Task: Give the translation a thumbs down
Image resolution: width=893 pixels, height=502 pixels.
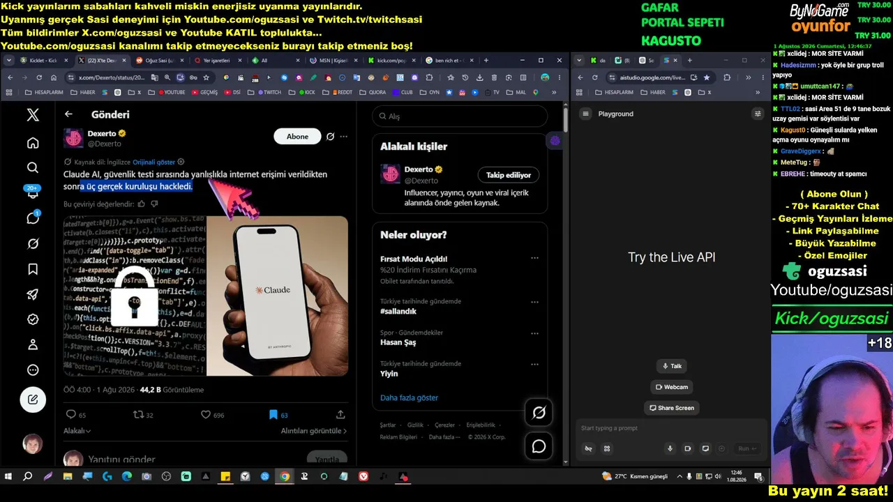Action: pyautogui.click(x=154, y=204)
